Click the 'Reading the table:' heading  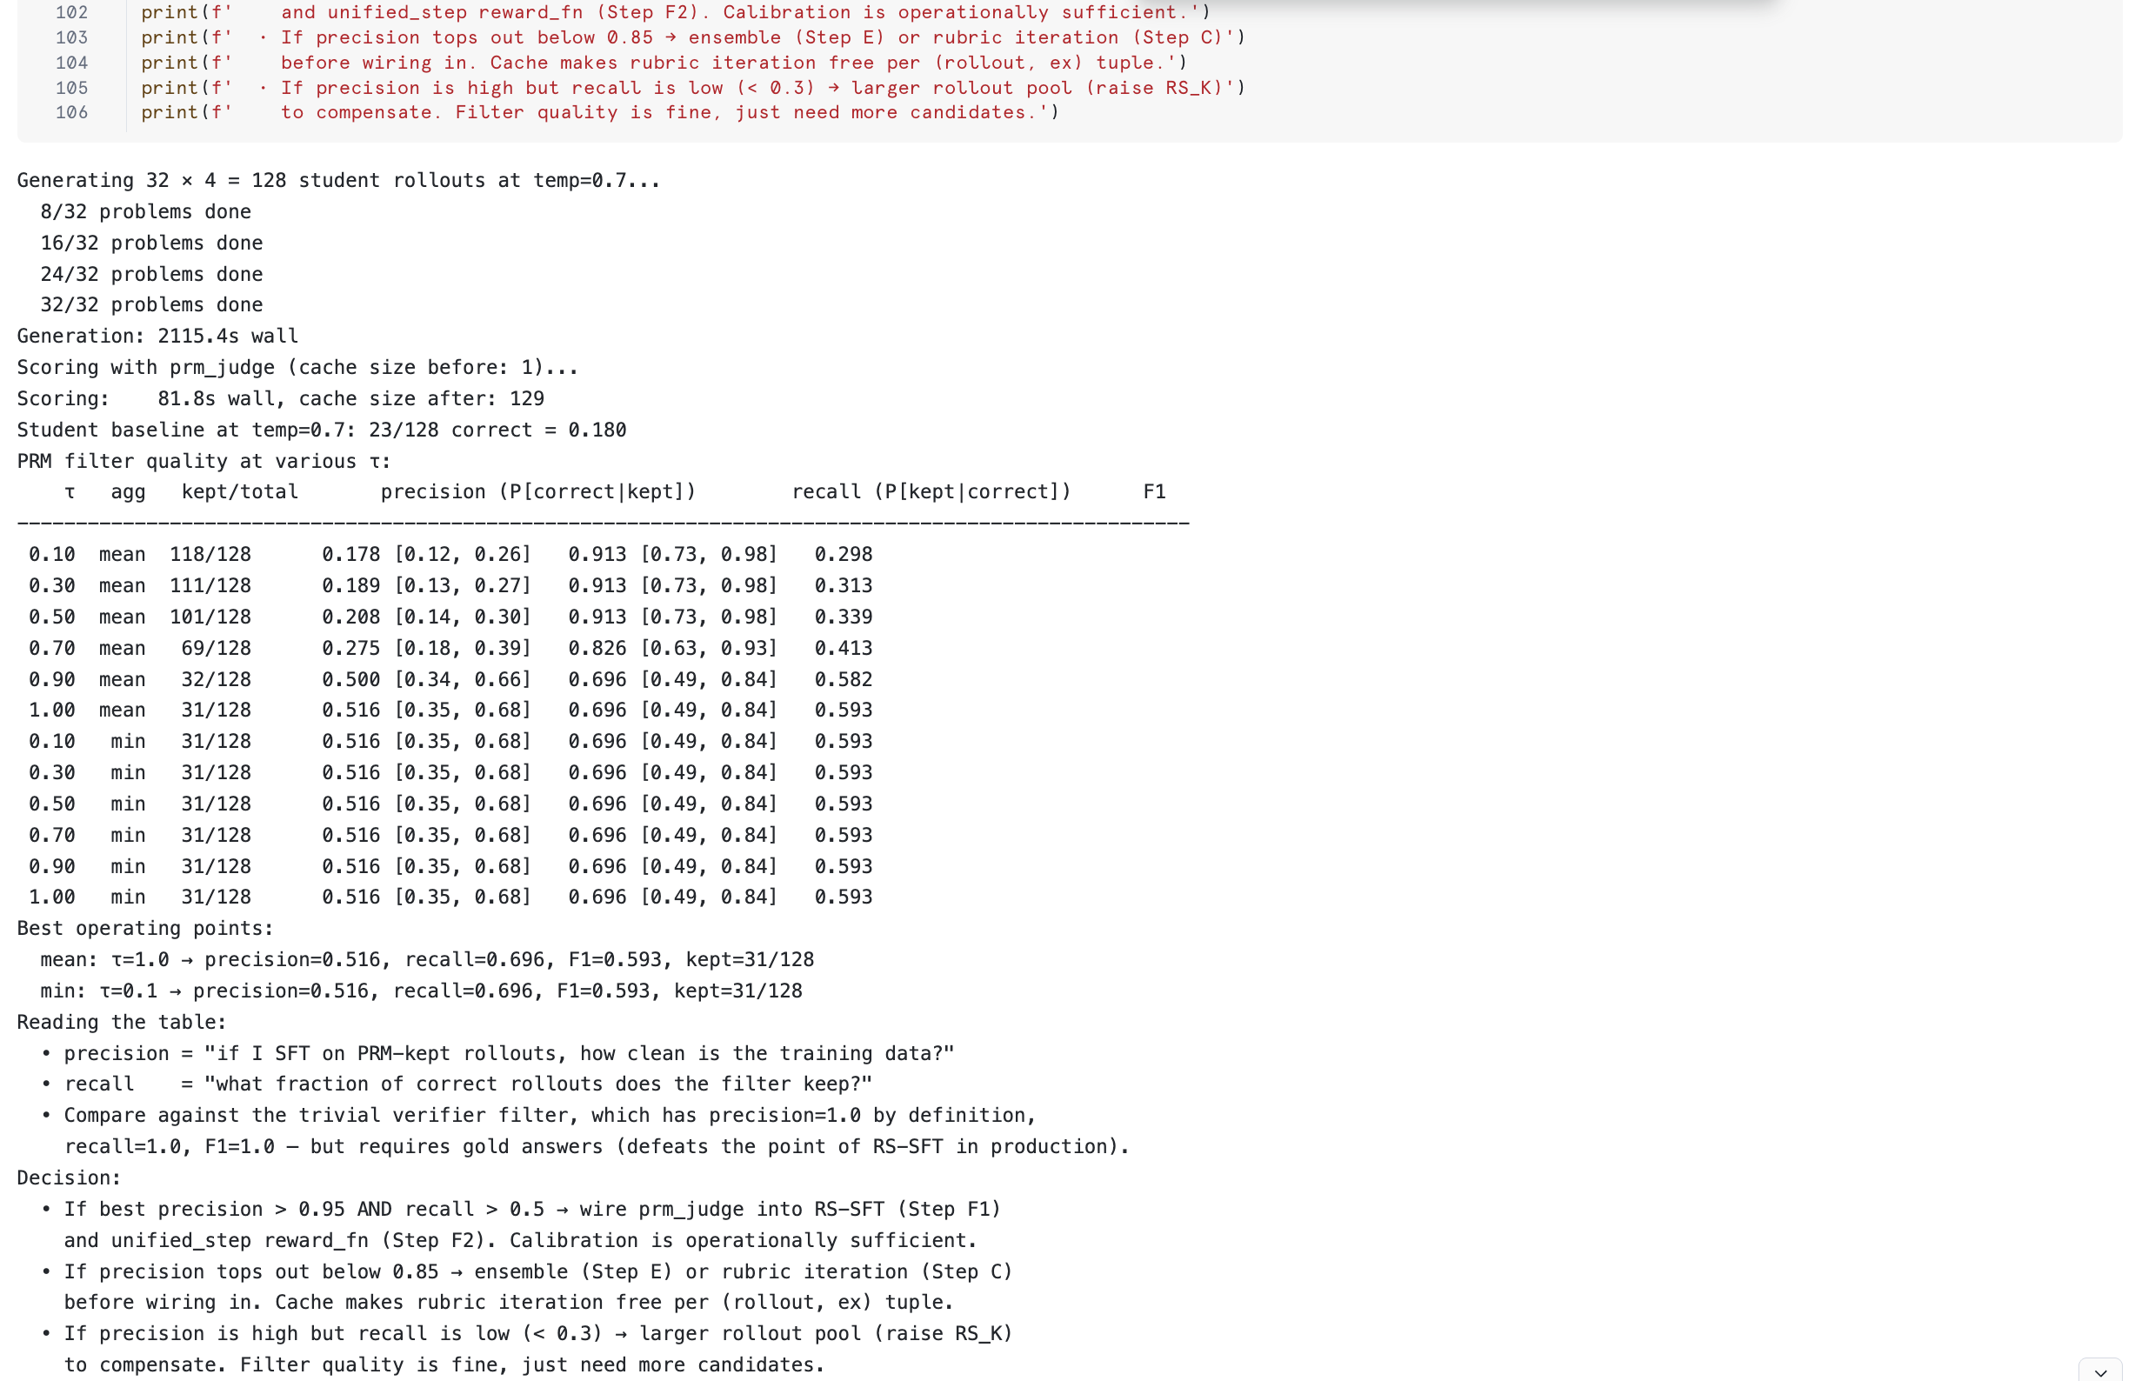pos(122,1024)
